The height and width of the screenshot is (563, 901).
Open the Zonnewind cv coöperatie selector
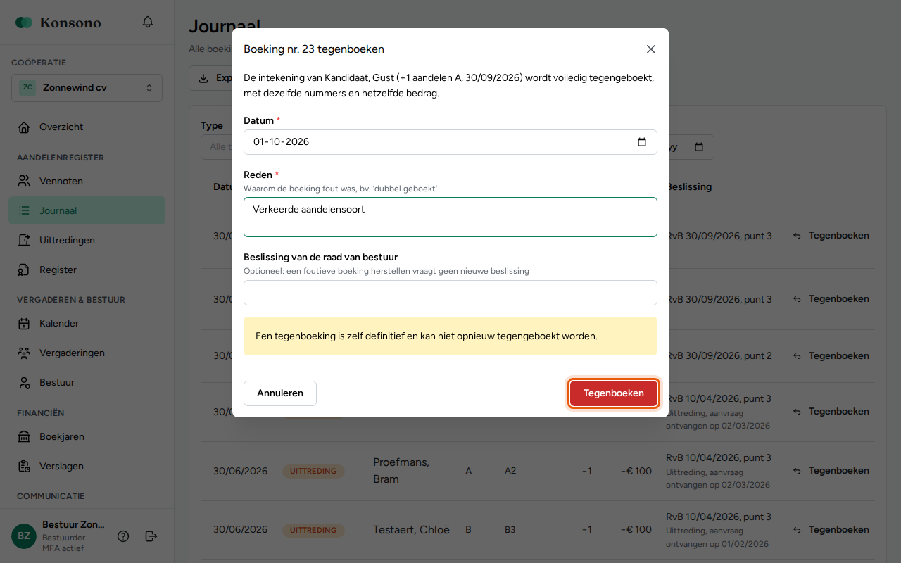click(x=87, y=88)
